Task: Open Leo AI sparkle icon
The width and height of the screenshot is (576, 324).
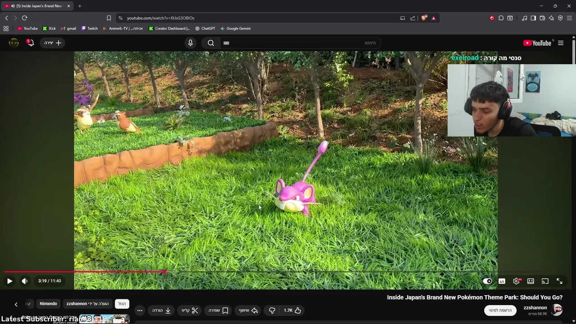Action: [551, 18]
